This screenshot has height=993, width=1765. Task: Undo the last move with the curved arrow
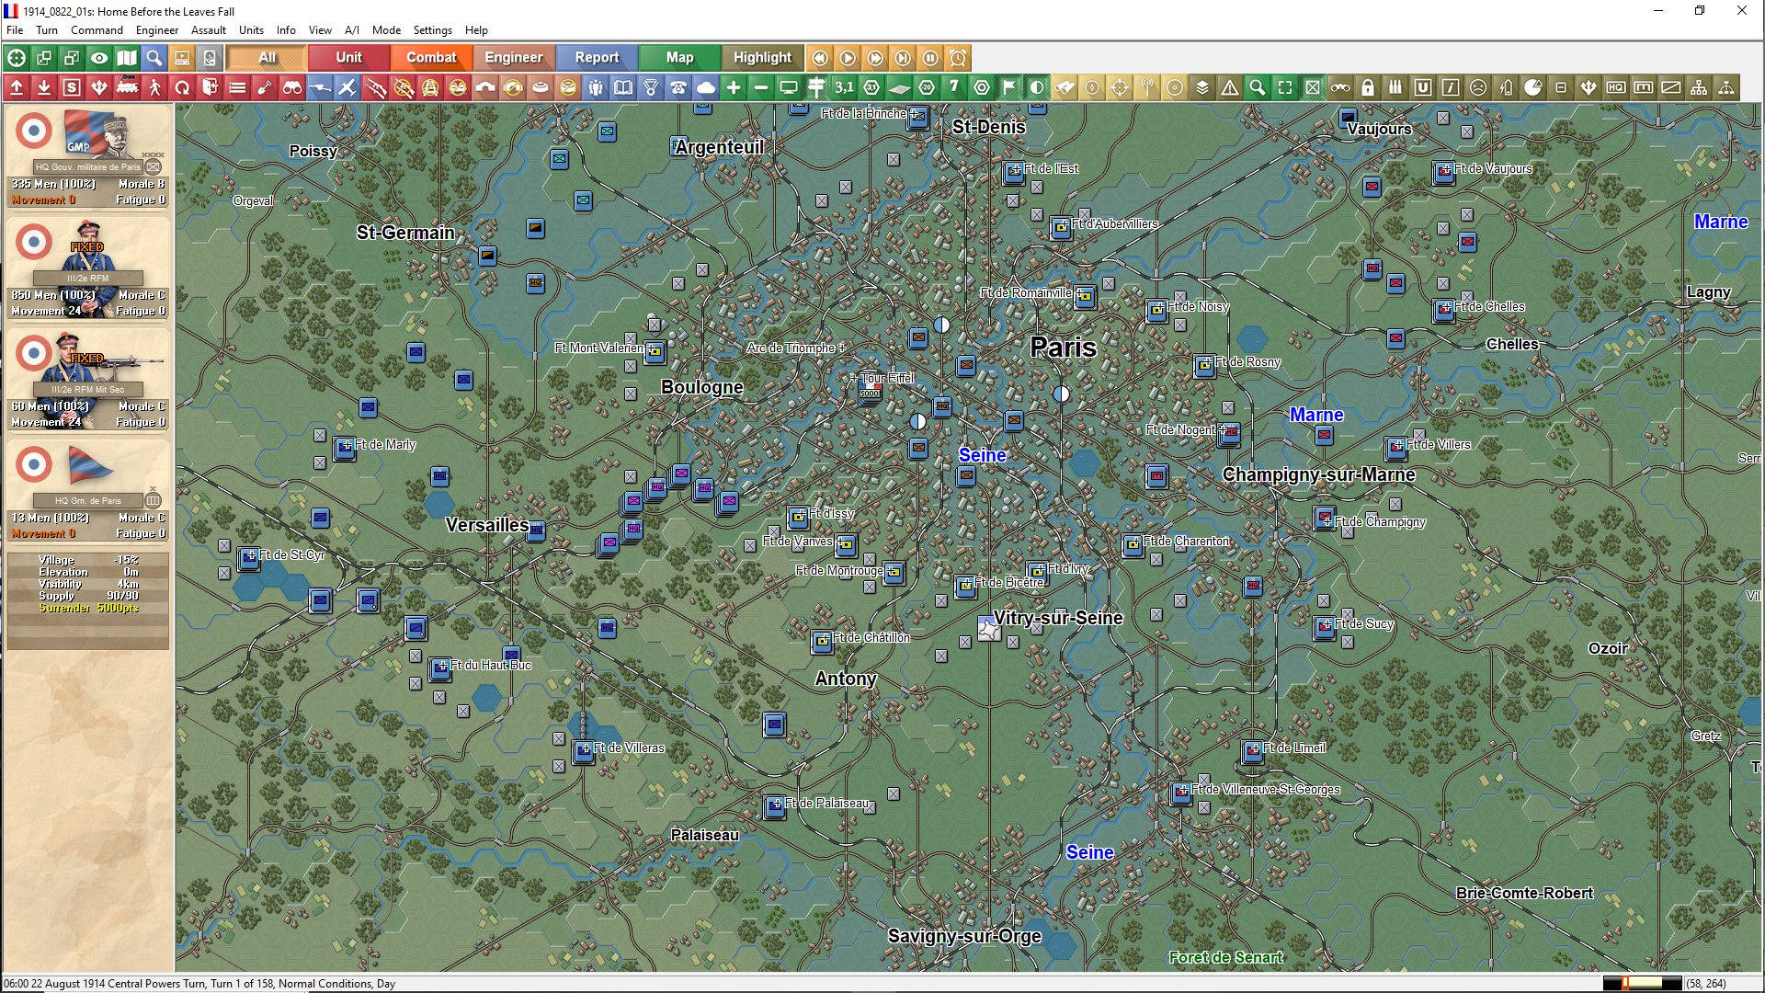(x=182, y=87)
